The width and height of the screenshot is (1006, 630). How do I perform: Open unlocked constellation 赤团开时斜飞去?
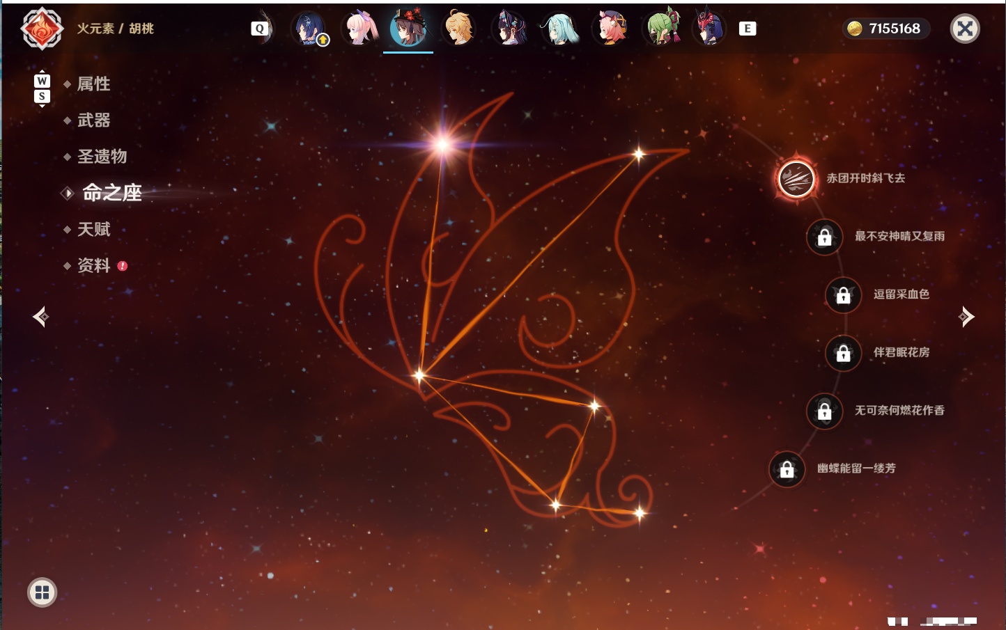point(796,179)
